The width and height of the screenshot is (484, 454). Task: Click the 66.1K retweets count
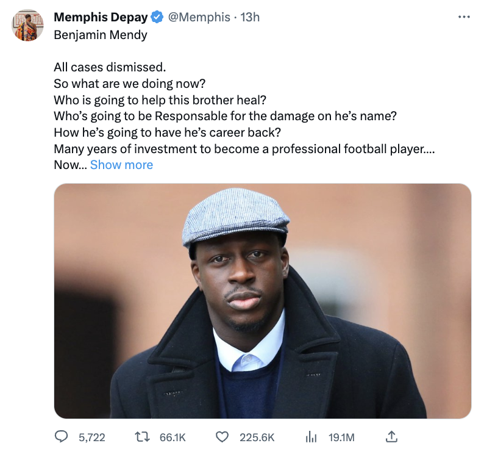(x=173, y=437)
